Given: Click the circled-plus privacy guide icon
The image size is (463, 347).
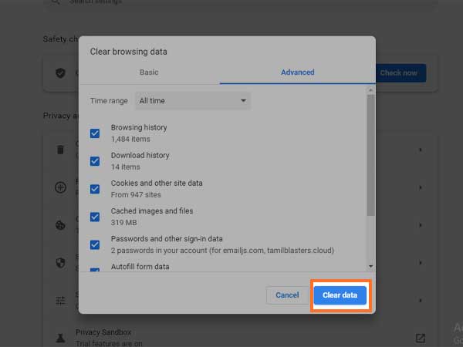Looking at the screenshot, I should pos(60,187).
